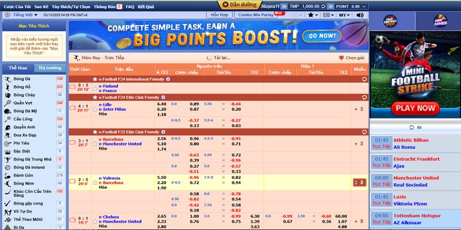Click the 6.40 odds for e-Lille
Image resolution: width=461 pixels, height=230 pixels.
[161, 104]
